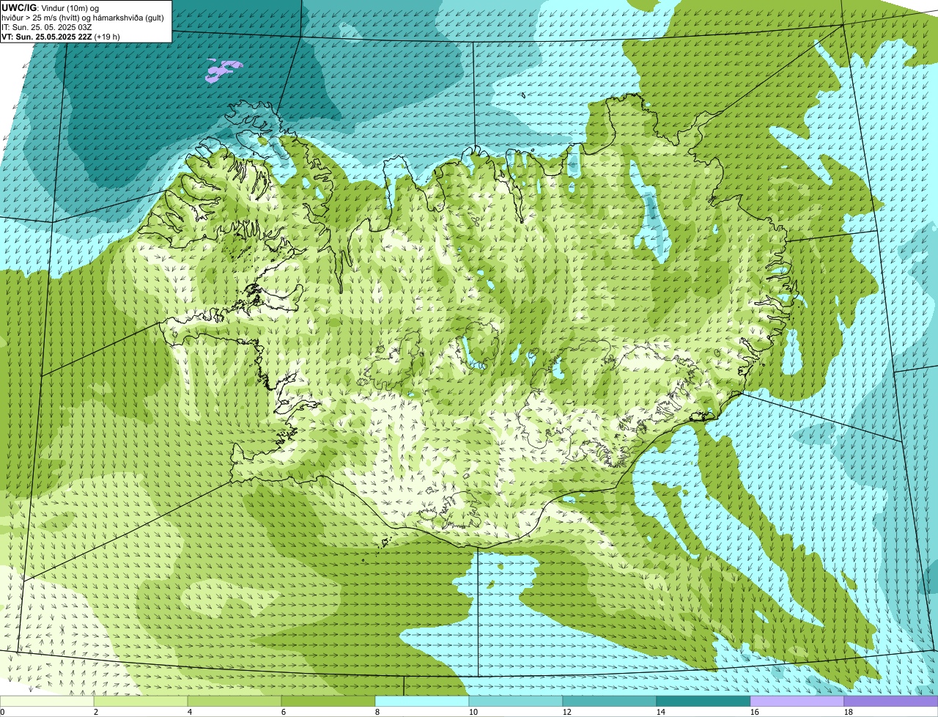Click the '14' tick label on the color scale
Image resolution: width=938 pixels, height=717 pixels.
[661, 712]
